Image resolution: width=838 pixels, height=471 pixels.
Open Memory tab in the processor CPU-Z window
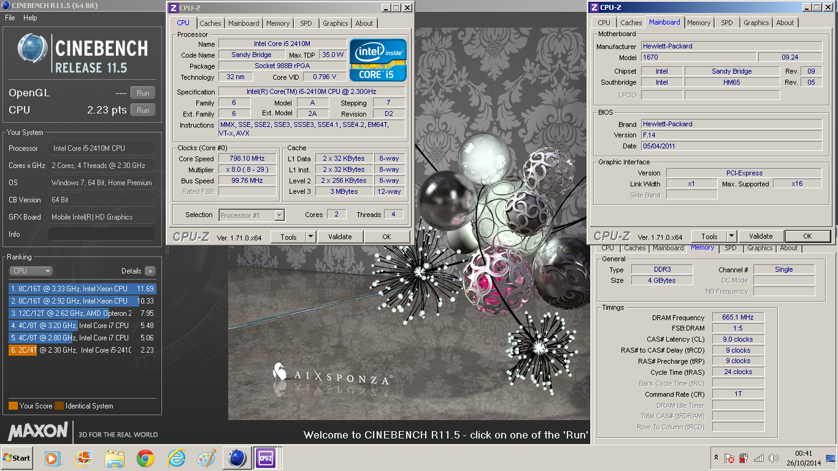[x=278, y=23]
